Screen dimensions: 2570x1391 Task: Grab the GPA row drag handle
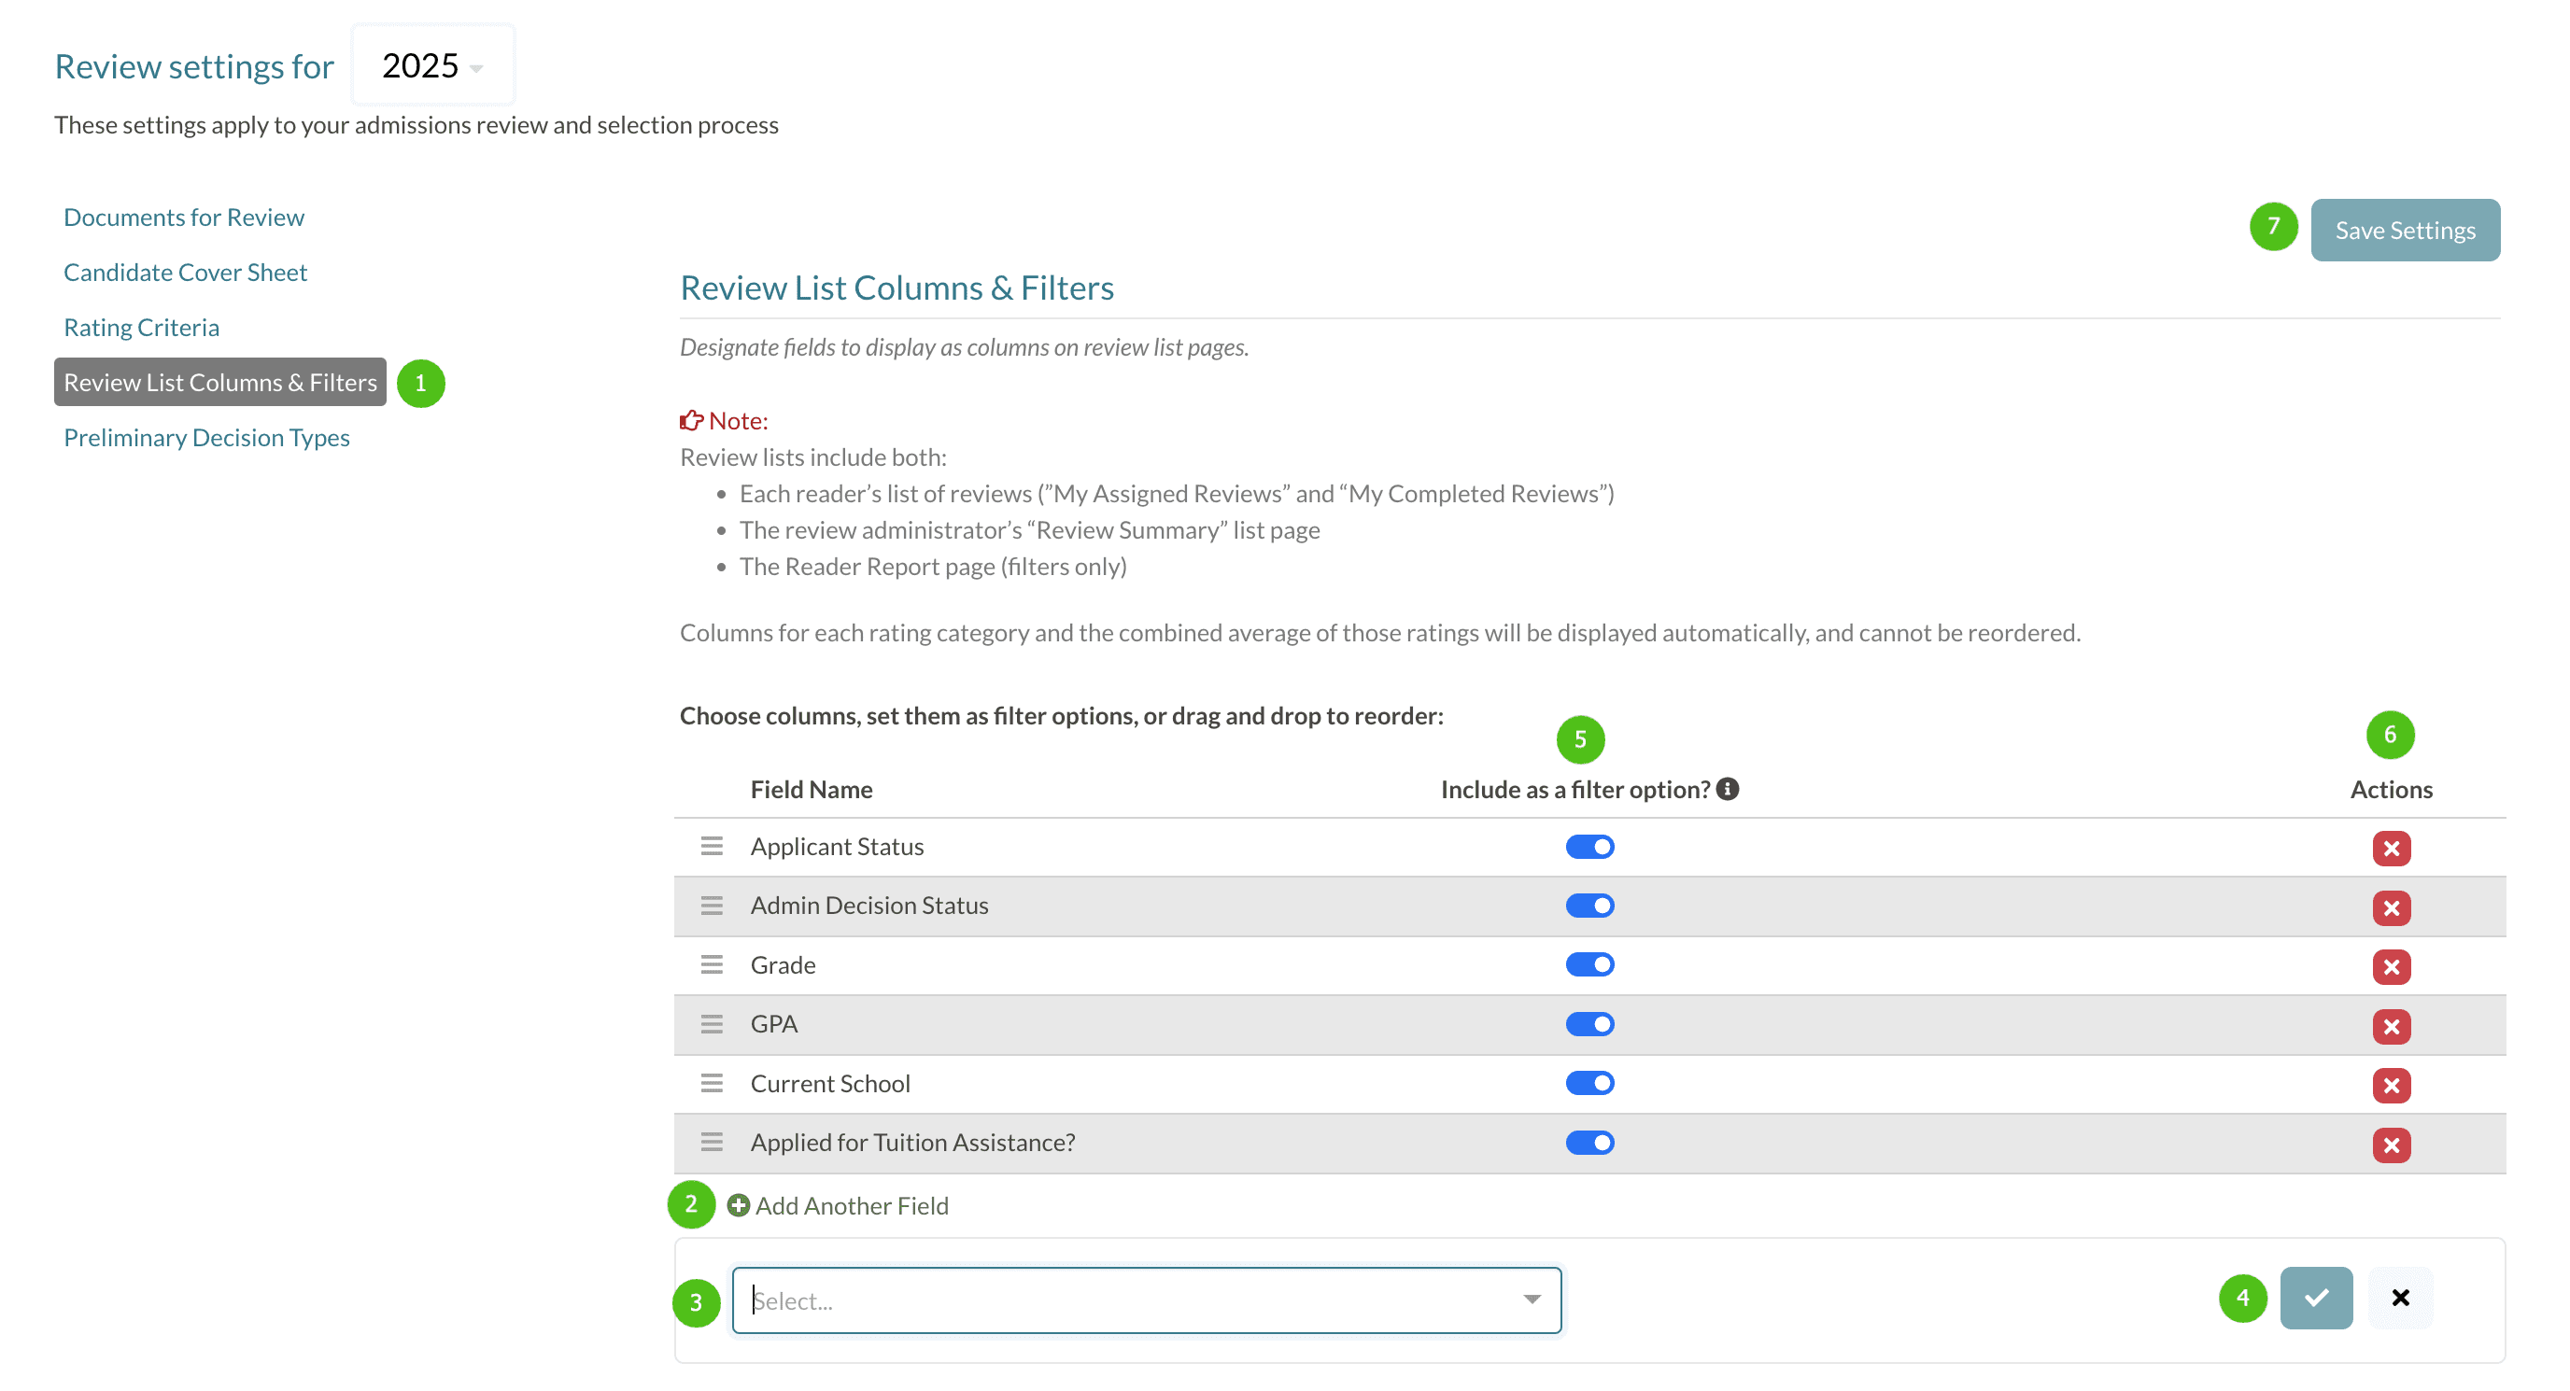pyautogui.click(x=712, y=1024)
